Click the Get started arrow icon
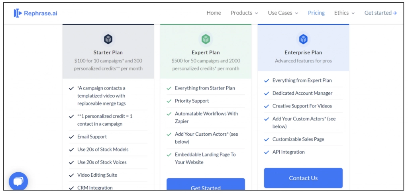This screenshot has width=408, height=193. pos(394,13)
